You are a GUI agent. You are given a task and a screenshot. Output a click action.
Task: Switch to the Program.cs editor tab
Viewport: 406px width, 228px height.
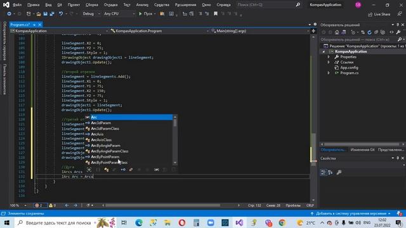[20, 25]
